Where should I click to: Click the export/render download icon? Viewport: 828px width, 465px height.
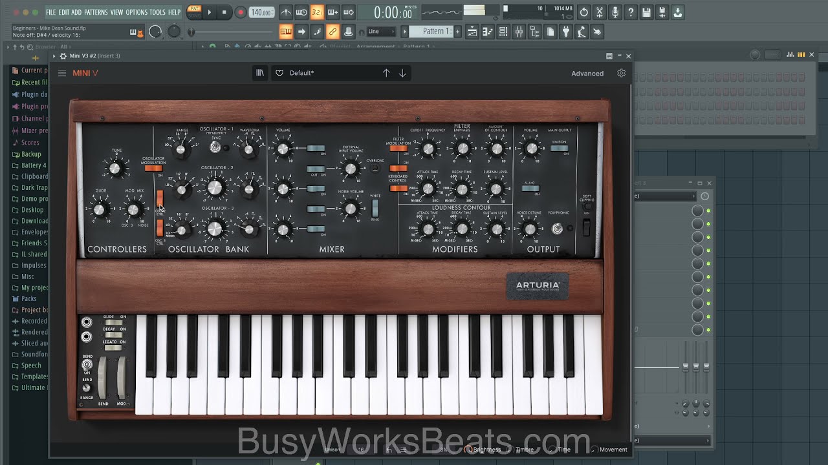(x=677, y=12)
